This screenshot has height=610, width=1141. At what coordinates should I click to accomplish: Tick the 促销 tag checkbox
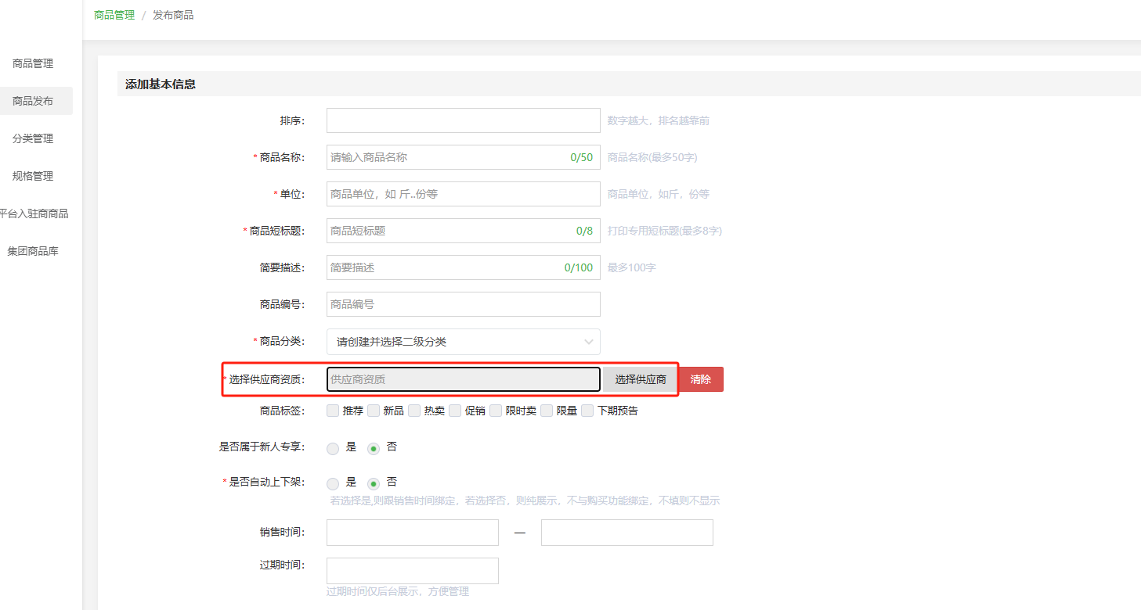click(x=455, y=411)
